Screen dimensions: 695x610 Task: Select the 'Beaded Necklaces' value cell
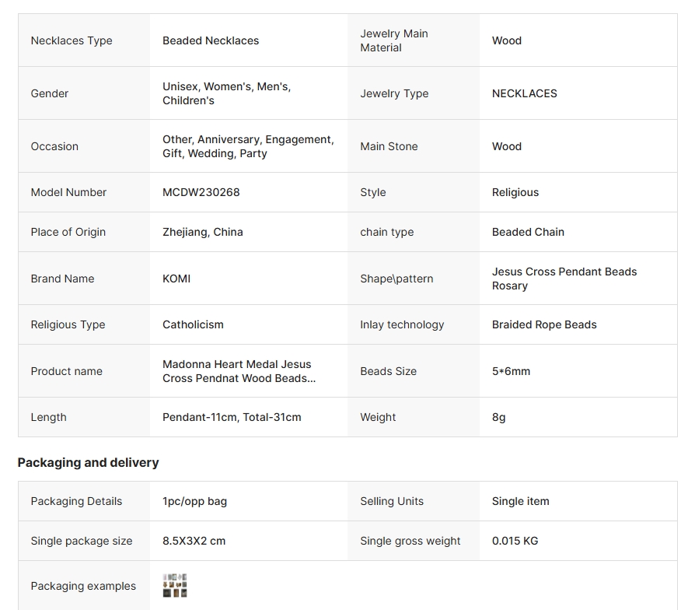211,40
